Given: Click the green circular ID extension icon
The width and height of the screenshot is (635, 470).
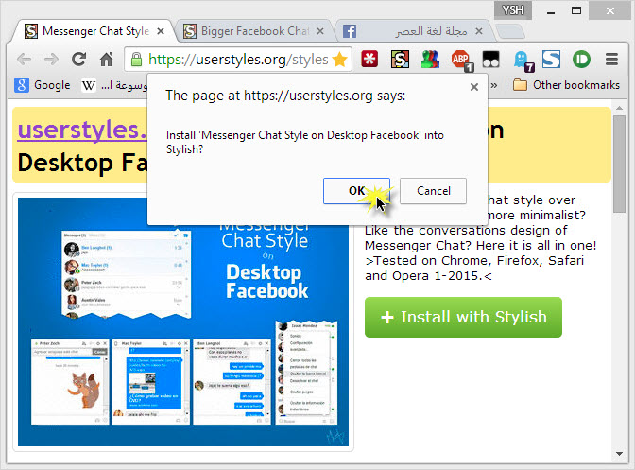Looking at the screenshot, I should click(581, 60).
